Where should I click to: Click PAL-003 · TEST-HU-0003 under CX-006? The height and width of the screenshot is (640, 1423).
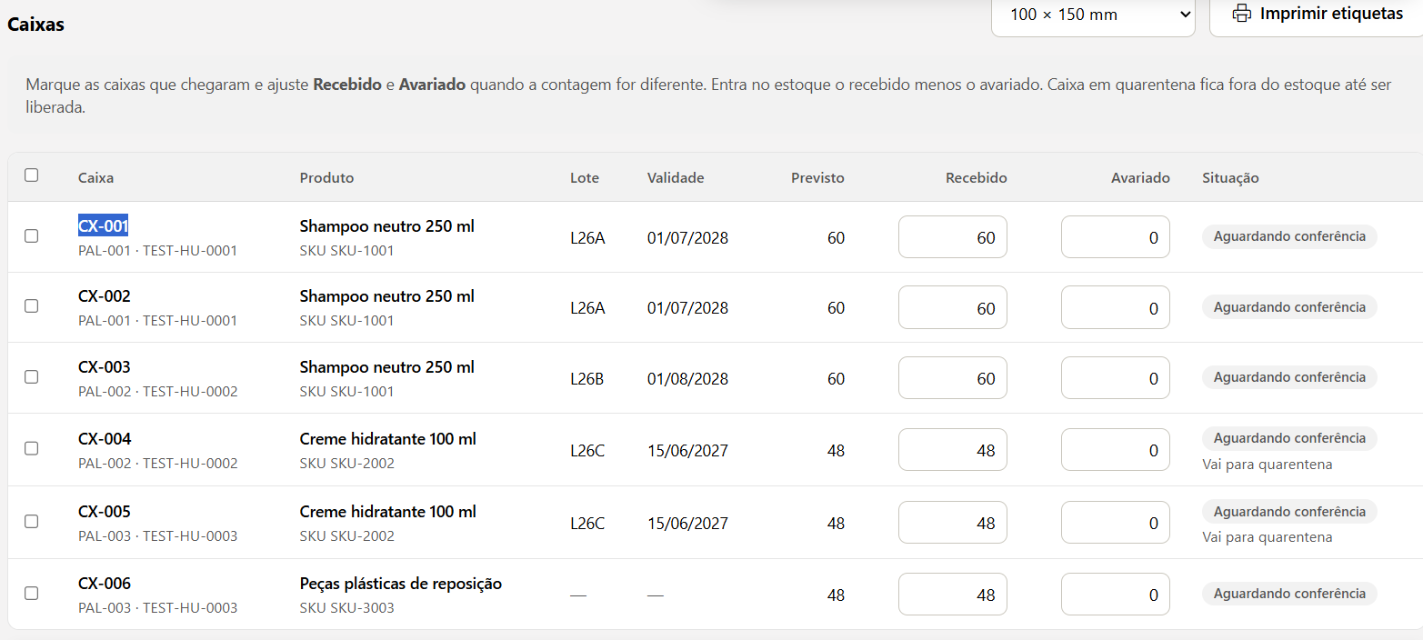tap(158, 608)
